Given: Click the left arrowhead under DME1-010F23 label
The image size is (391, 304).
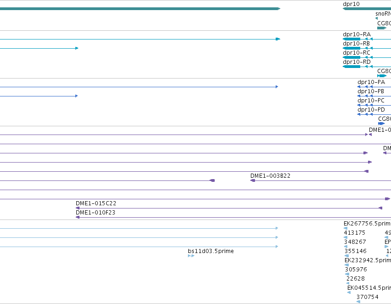Looking at the screenshot, I should [x=78, y=217].
